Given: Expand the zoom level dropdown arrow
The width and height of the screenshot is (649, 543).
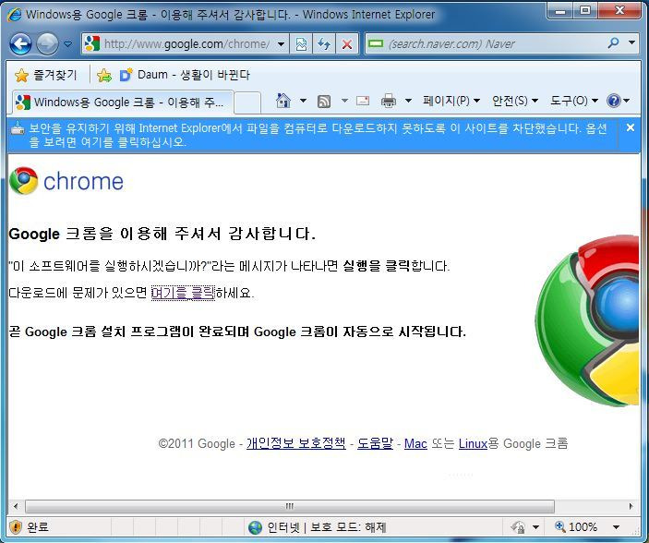Looking at the screenshot, I should 616,527.
